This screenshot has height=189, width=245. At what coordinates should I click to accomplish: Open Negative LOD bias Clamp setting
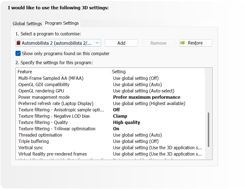(x=120, y=116)
